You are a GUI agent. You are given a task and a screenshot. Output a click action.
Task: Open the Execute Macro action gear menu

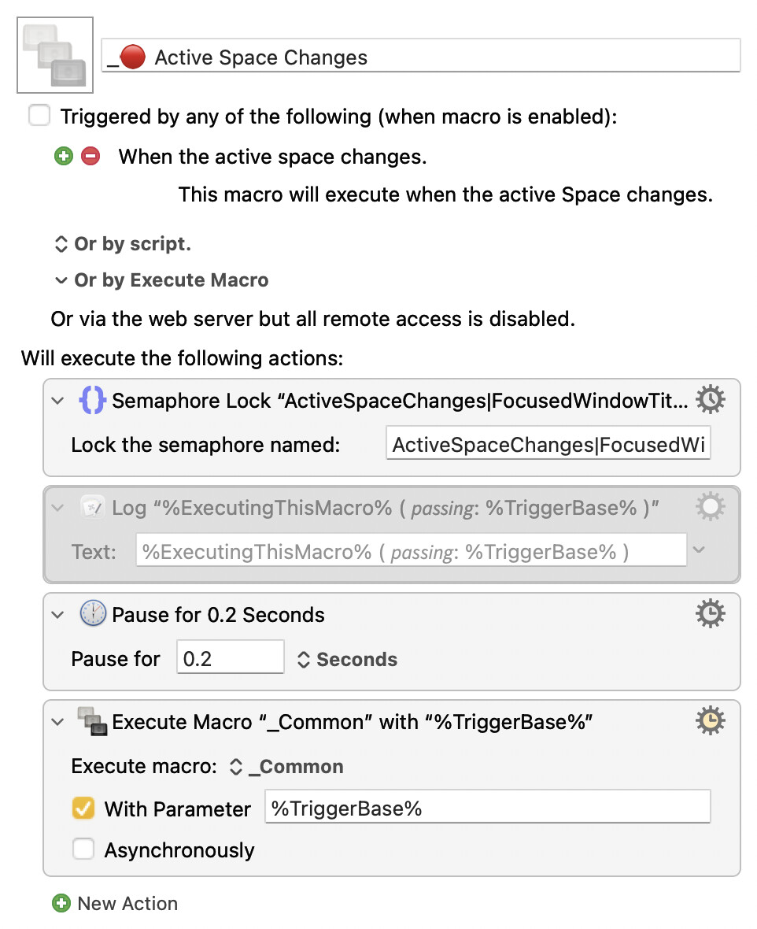click(711, 720)
